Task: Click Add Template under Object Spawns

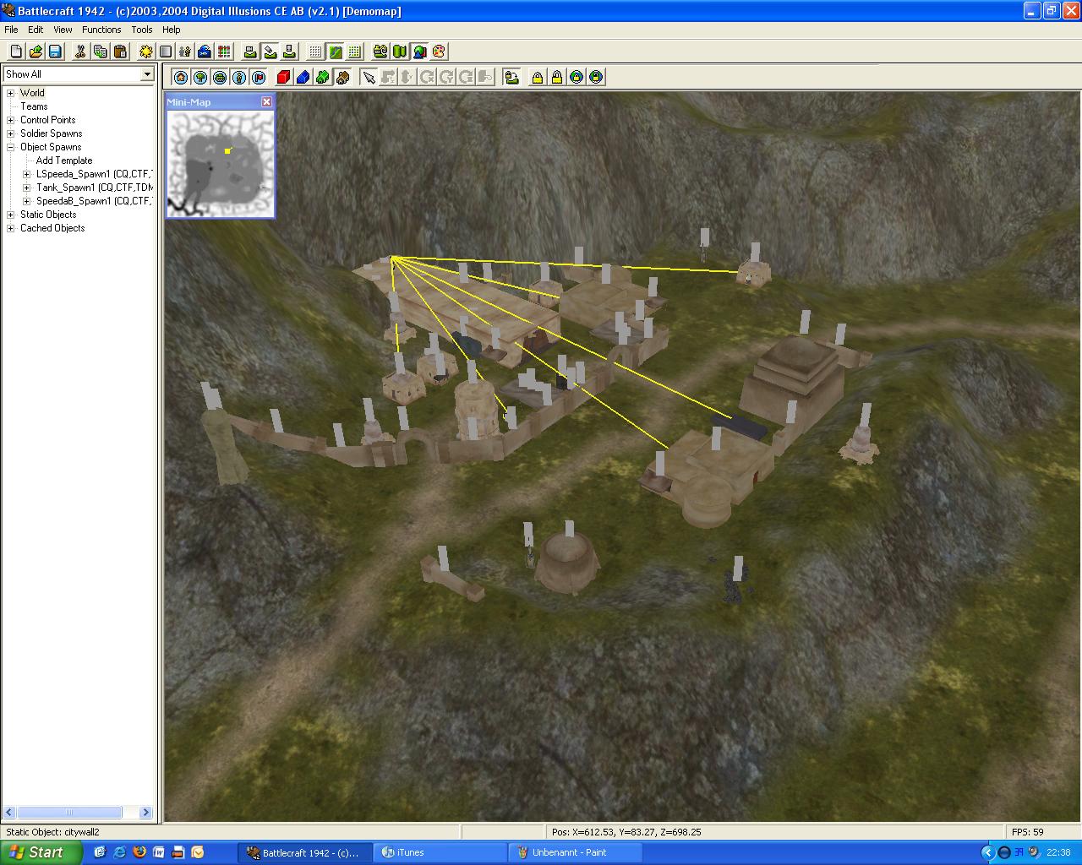Action: coord(64,160)
